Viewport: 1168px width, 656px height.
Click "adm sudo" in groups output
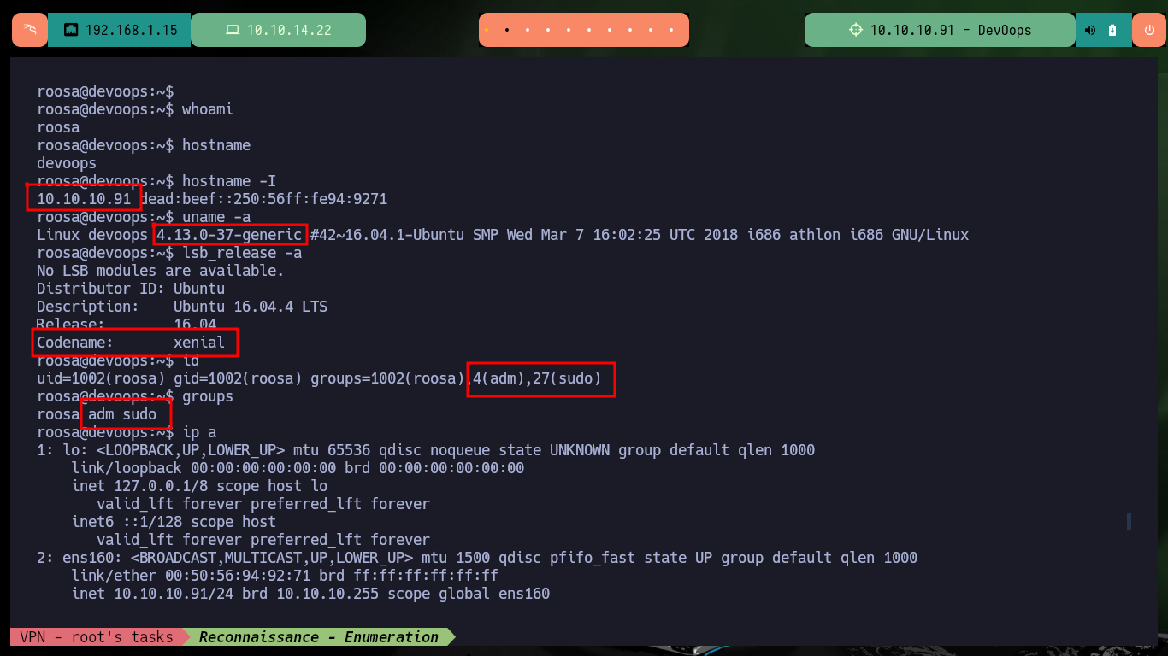click(x=122, y=414)
